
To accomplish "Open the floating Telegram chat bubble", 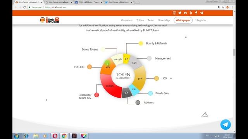I will (x=226, y=124).
